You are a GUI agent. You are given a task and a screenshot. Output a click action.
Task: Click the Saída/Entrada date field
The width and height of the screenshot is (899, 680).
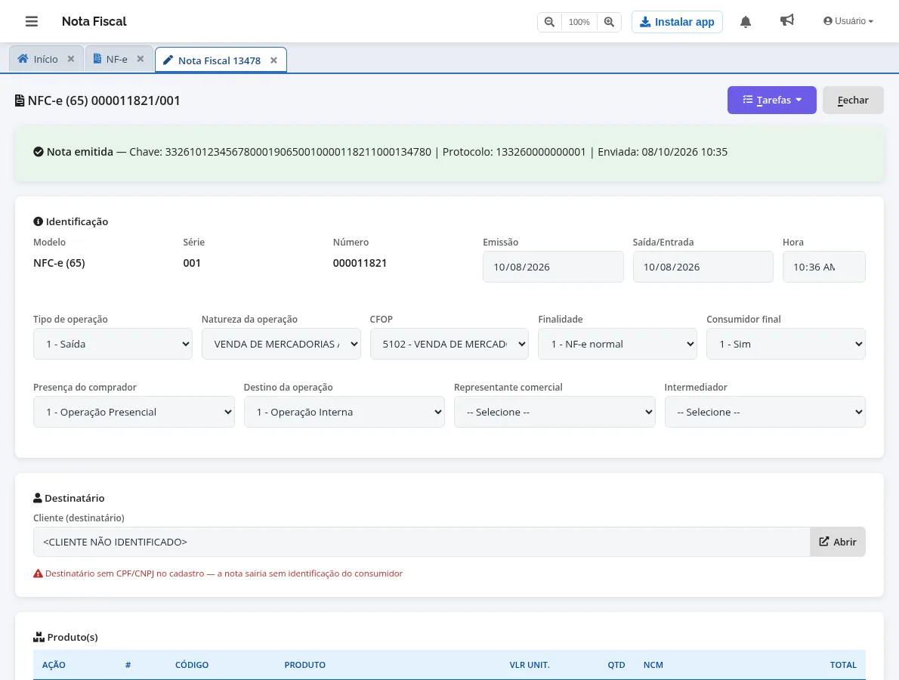(x=703, y=267)
